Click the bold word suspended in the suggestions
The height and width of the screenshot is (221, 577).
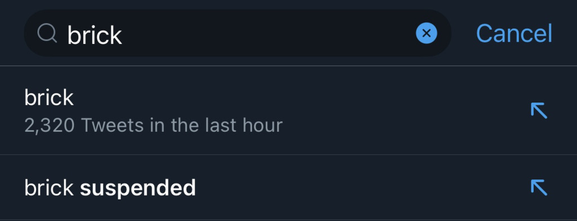click(x=137, y=188)
